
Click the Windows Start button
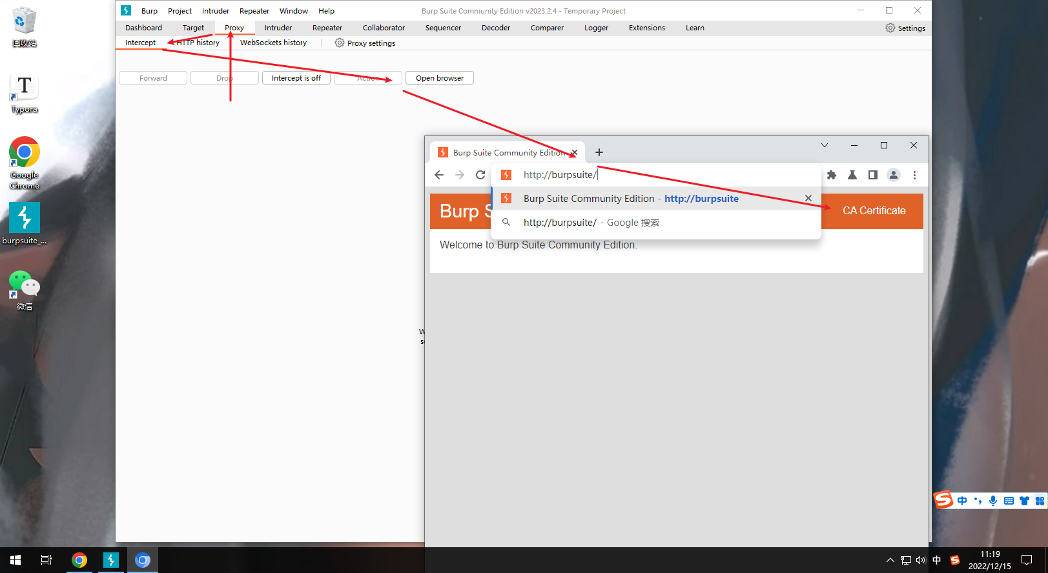coord(15,560)
